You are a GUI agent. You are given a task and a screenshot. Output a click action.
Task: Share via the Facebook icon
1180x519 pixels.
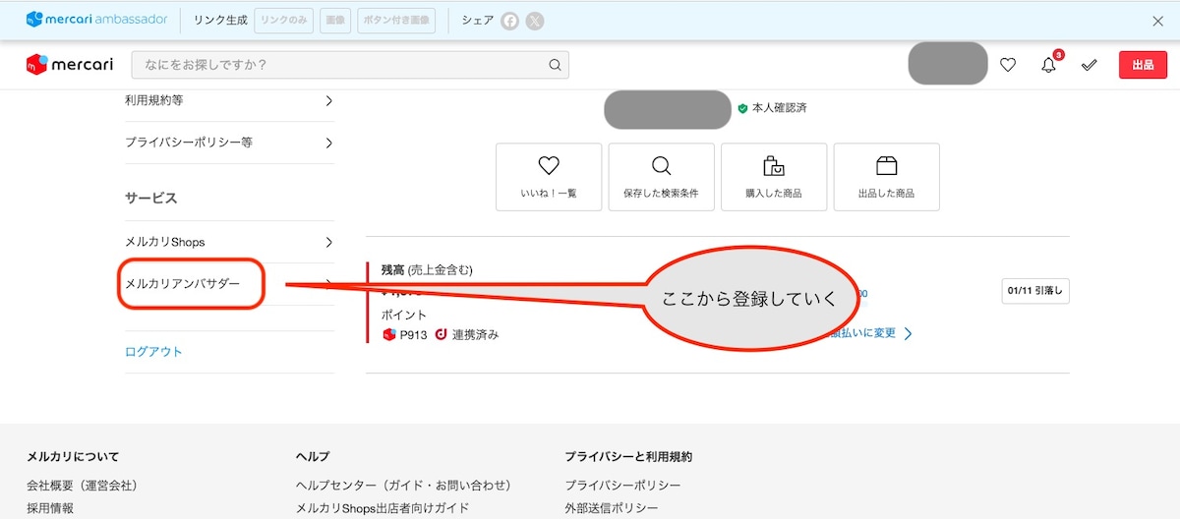tap(509, 21)
